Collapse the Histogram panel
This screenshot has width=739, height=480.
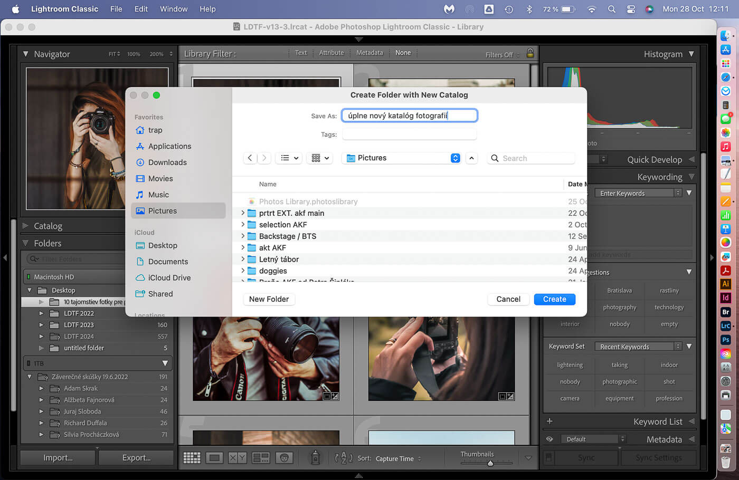click(691, 54)
